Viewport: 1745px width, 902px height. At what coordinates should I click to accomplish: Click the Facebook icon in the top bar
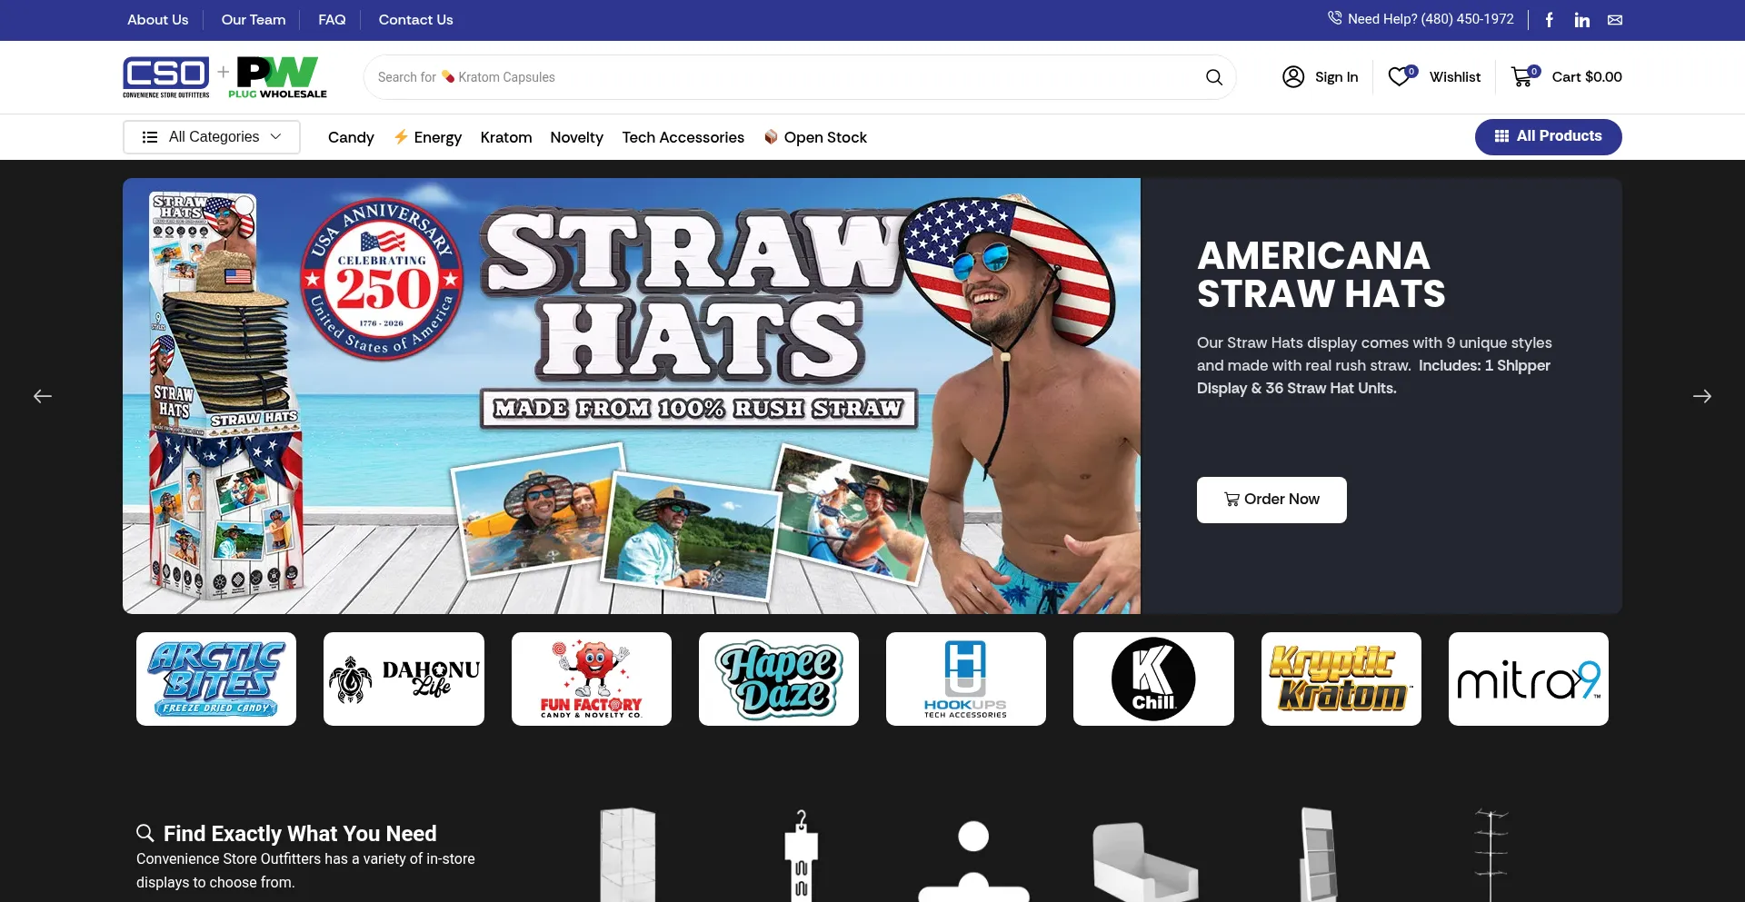(x=1549, y=19)
